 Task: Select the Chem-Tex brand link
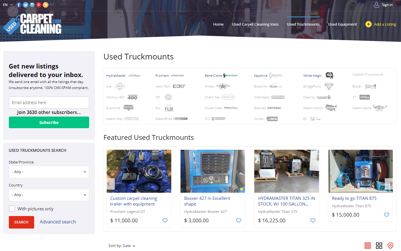point(212,97)
